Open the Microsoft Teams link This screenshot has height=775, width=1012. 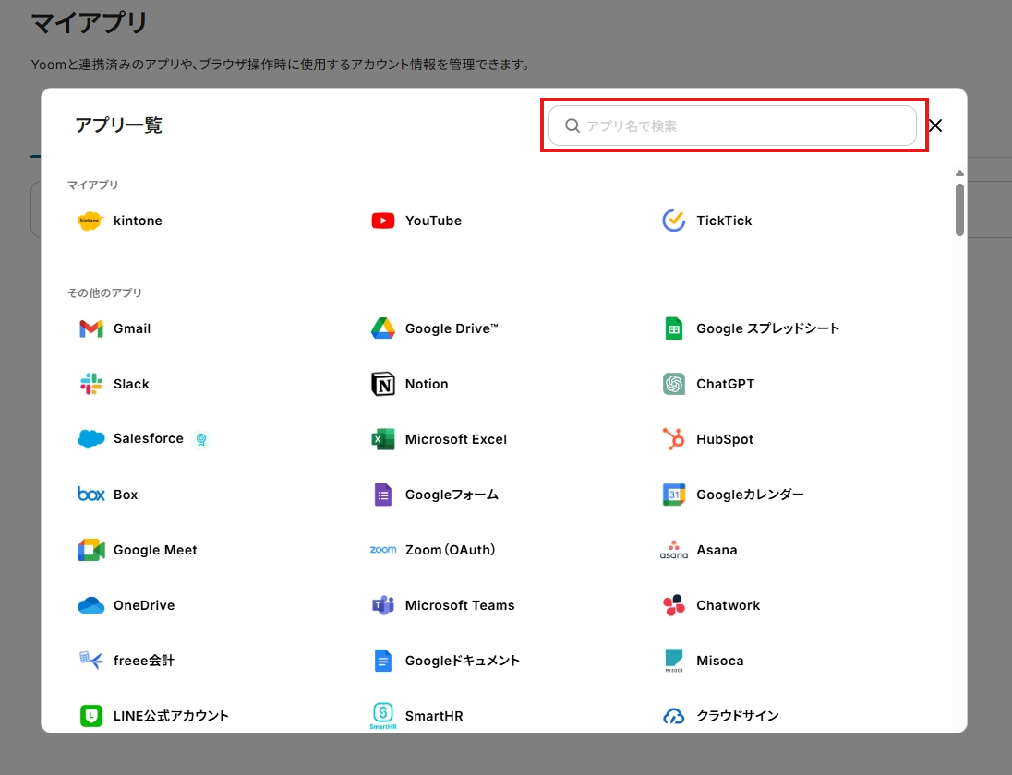coord(459,605)
